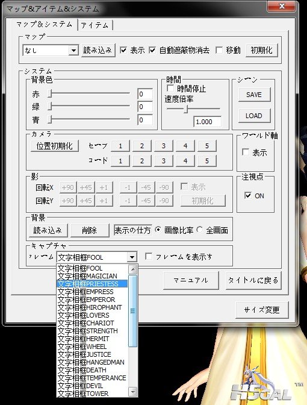Click the scene LOAD button
The width and height of the screenshot is (307, 405).
pos(254,116)
